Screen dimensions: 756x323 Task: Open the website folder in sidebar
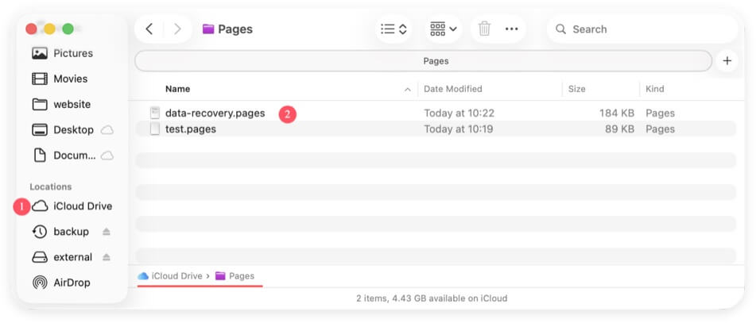(x=61, y=104)
